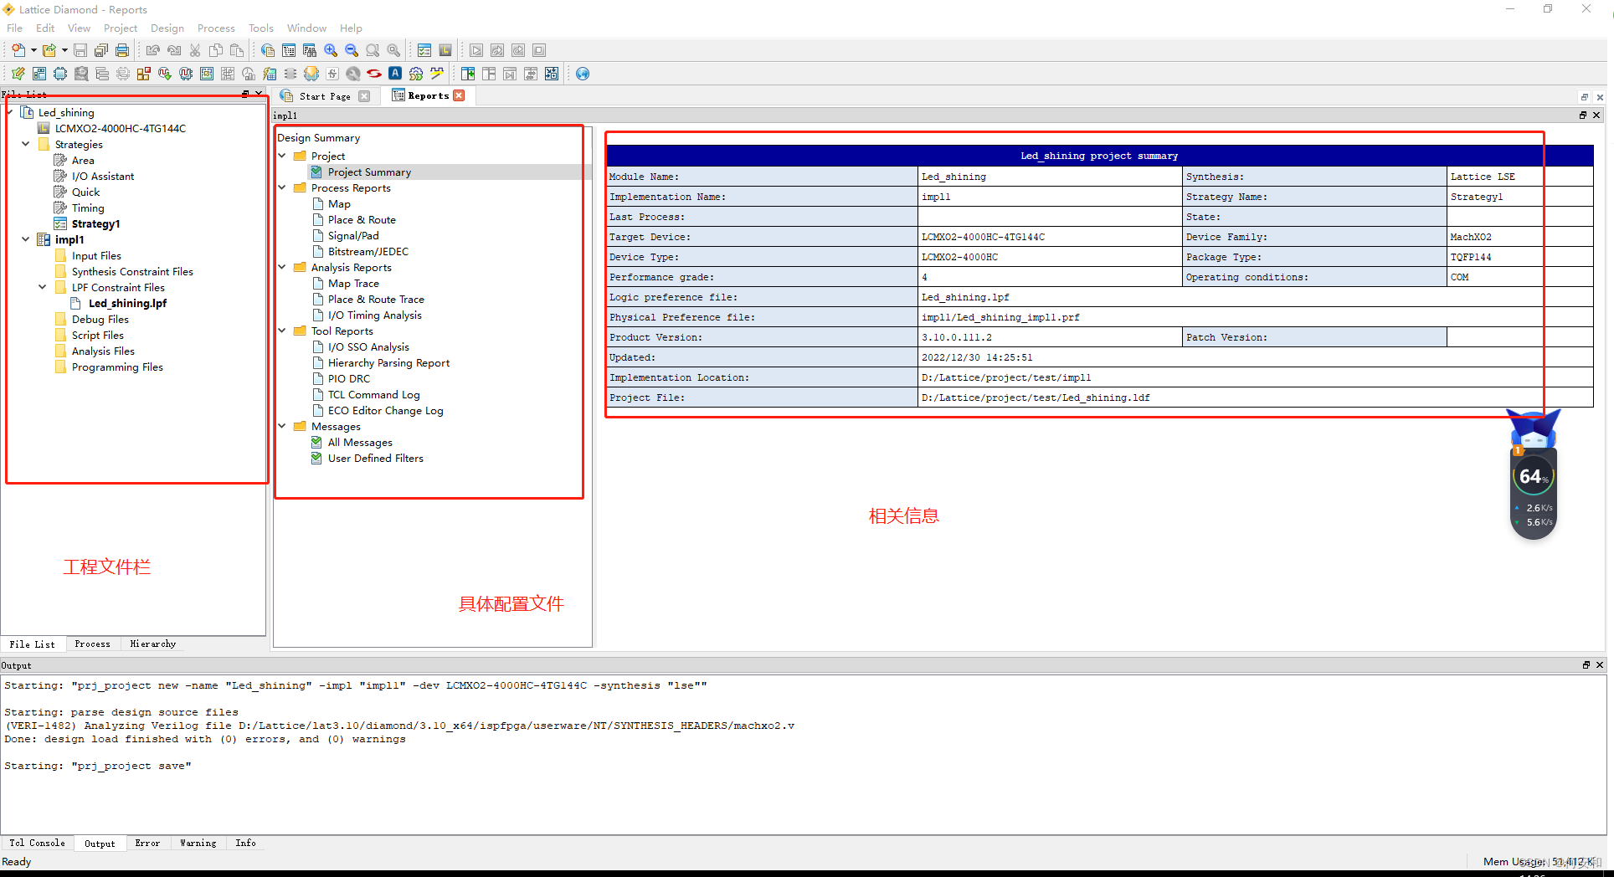
Task: Float the Output panel
Action: pyautogui.click(x=1586, y=664)
